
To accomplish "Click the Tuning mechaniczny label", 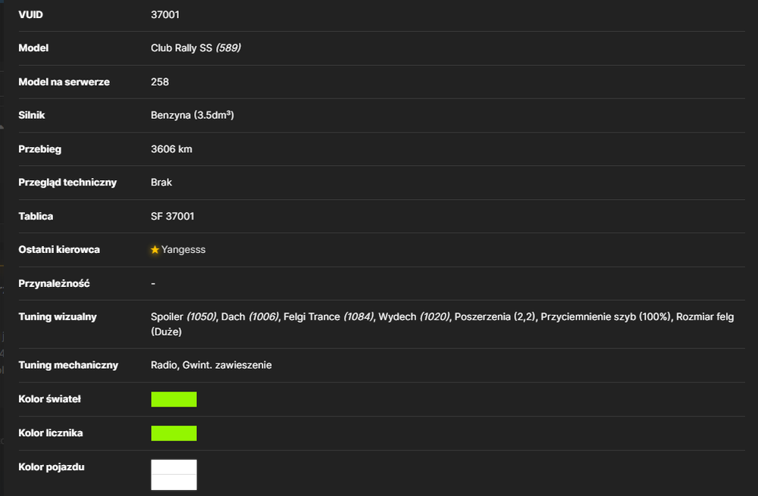I will [x=68, y=365].
